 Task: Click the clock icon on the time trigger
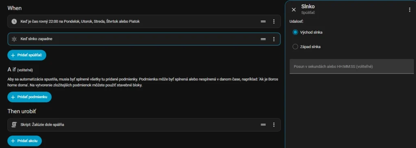tap(14, 21)
